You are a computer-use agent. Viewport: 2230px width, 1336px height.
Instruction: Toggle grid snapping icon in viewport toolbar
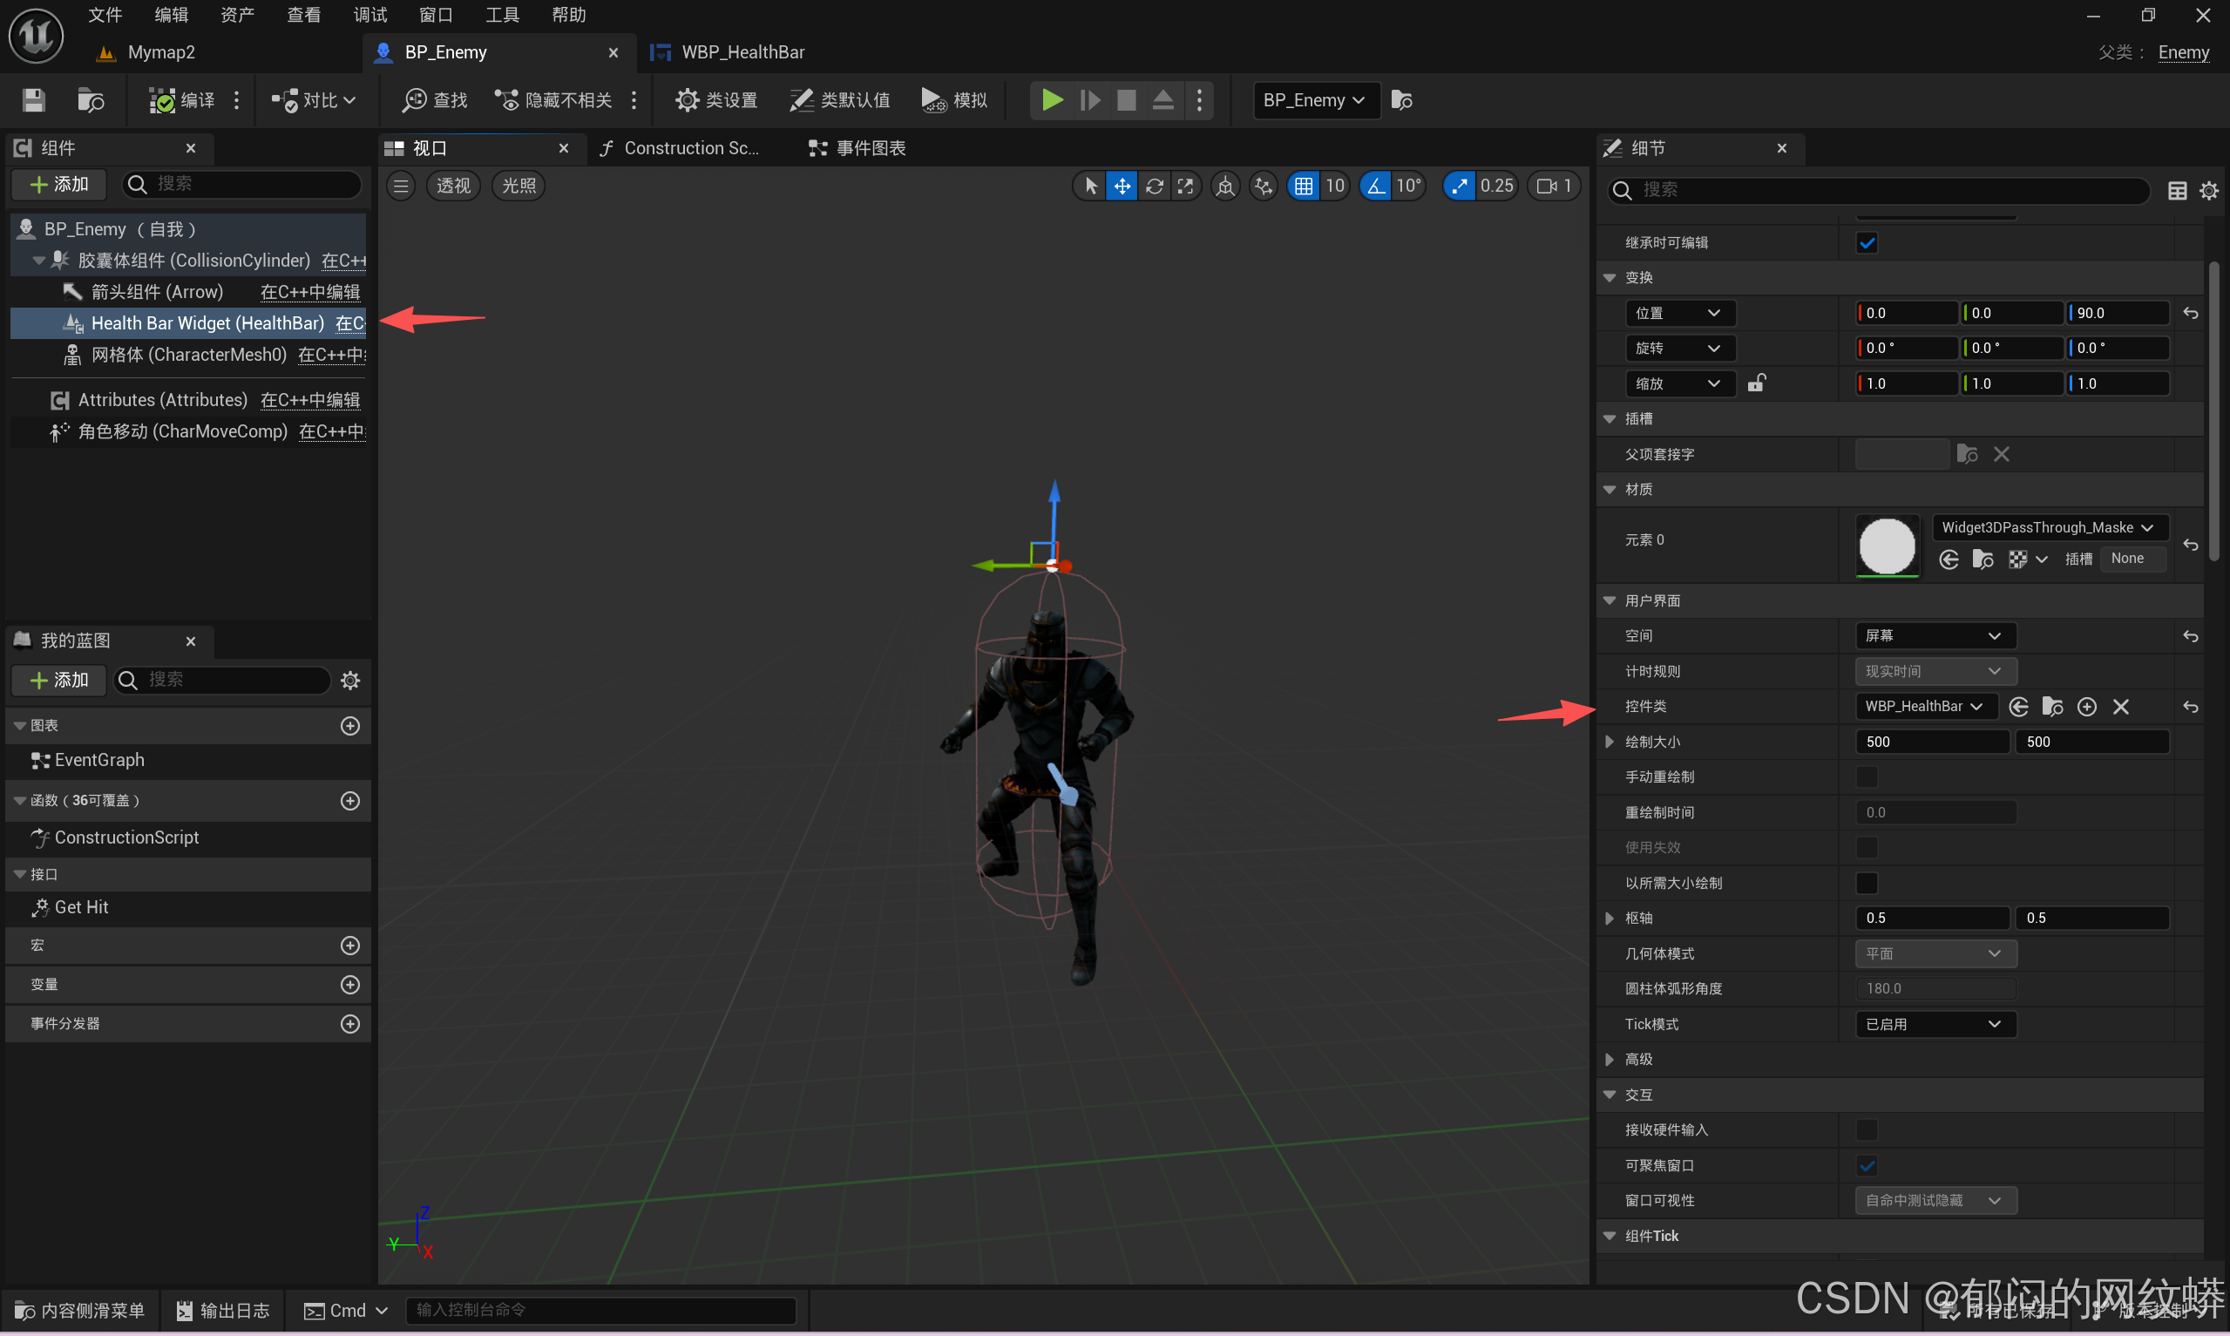click(x=1303, y=186)
